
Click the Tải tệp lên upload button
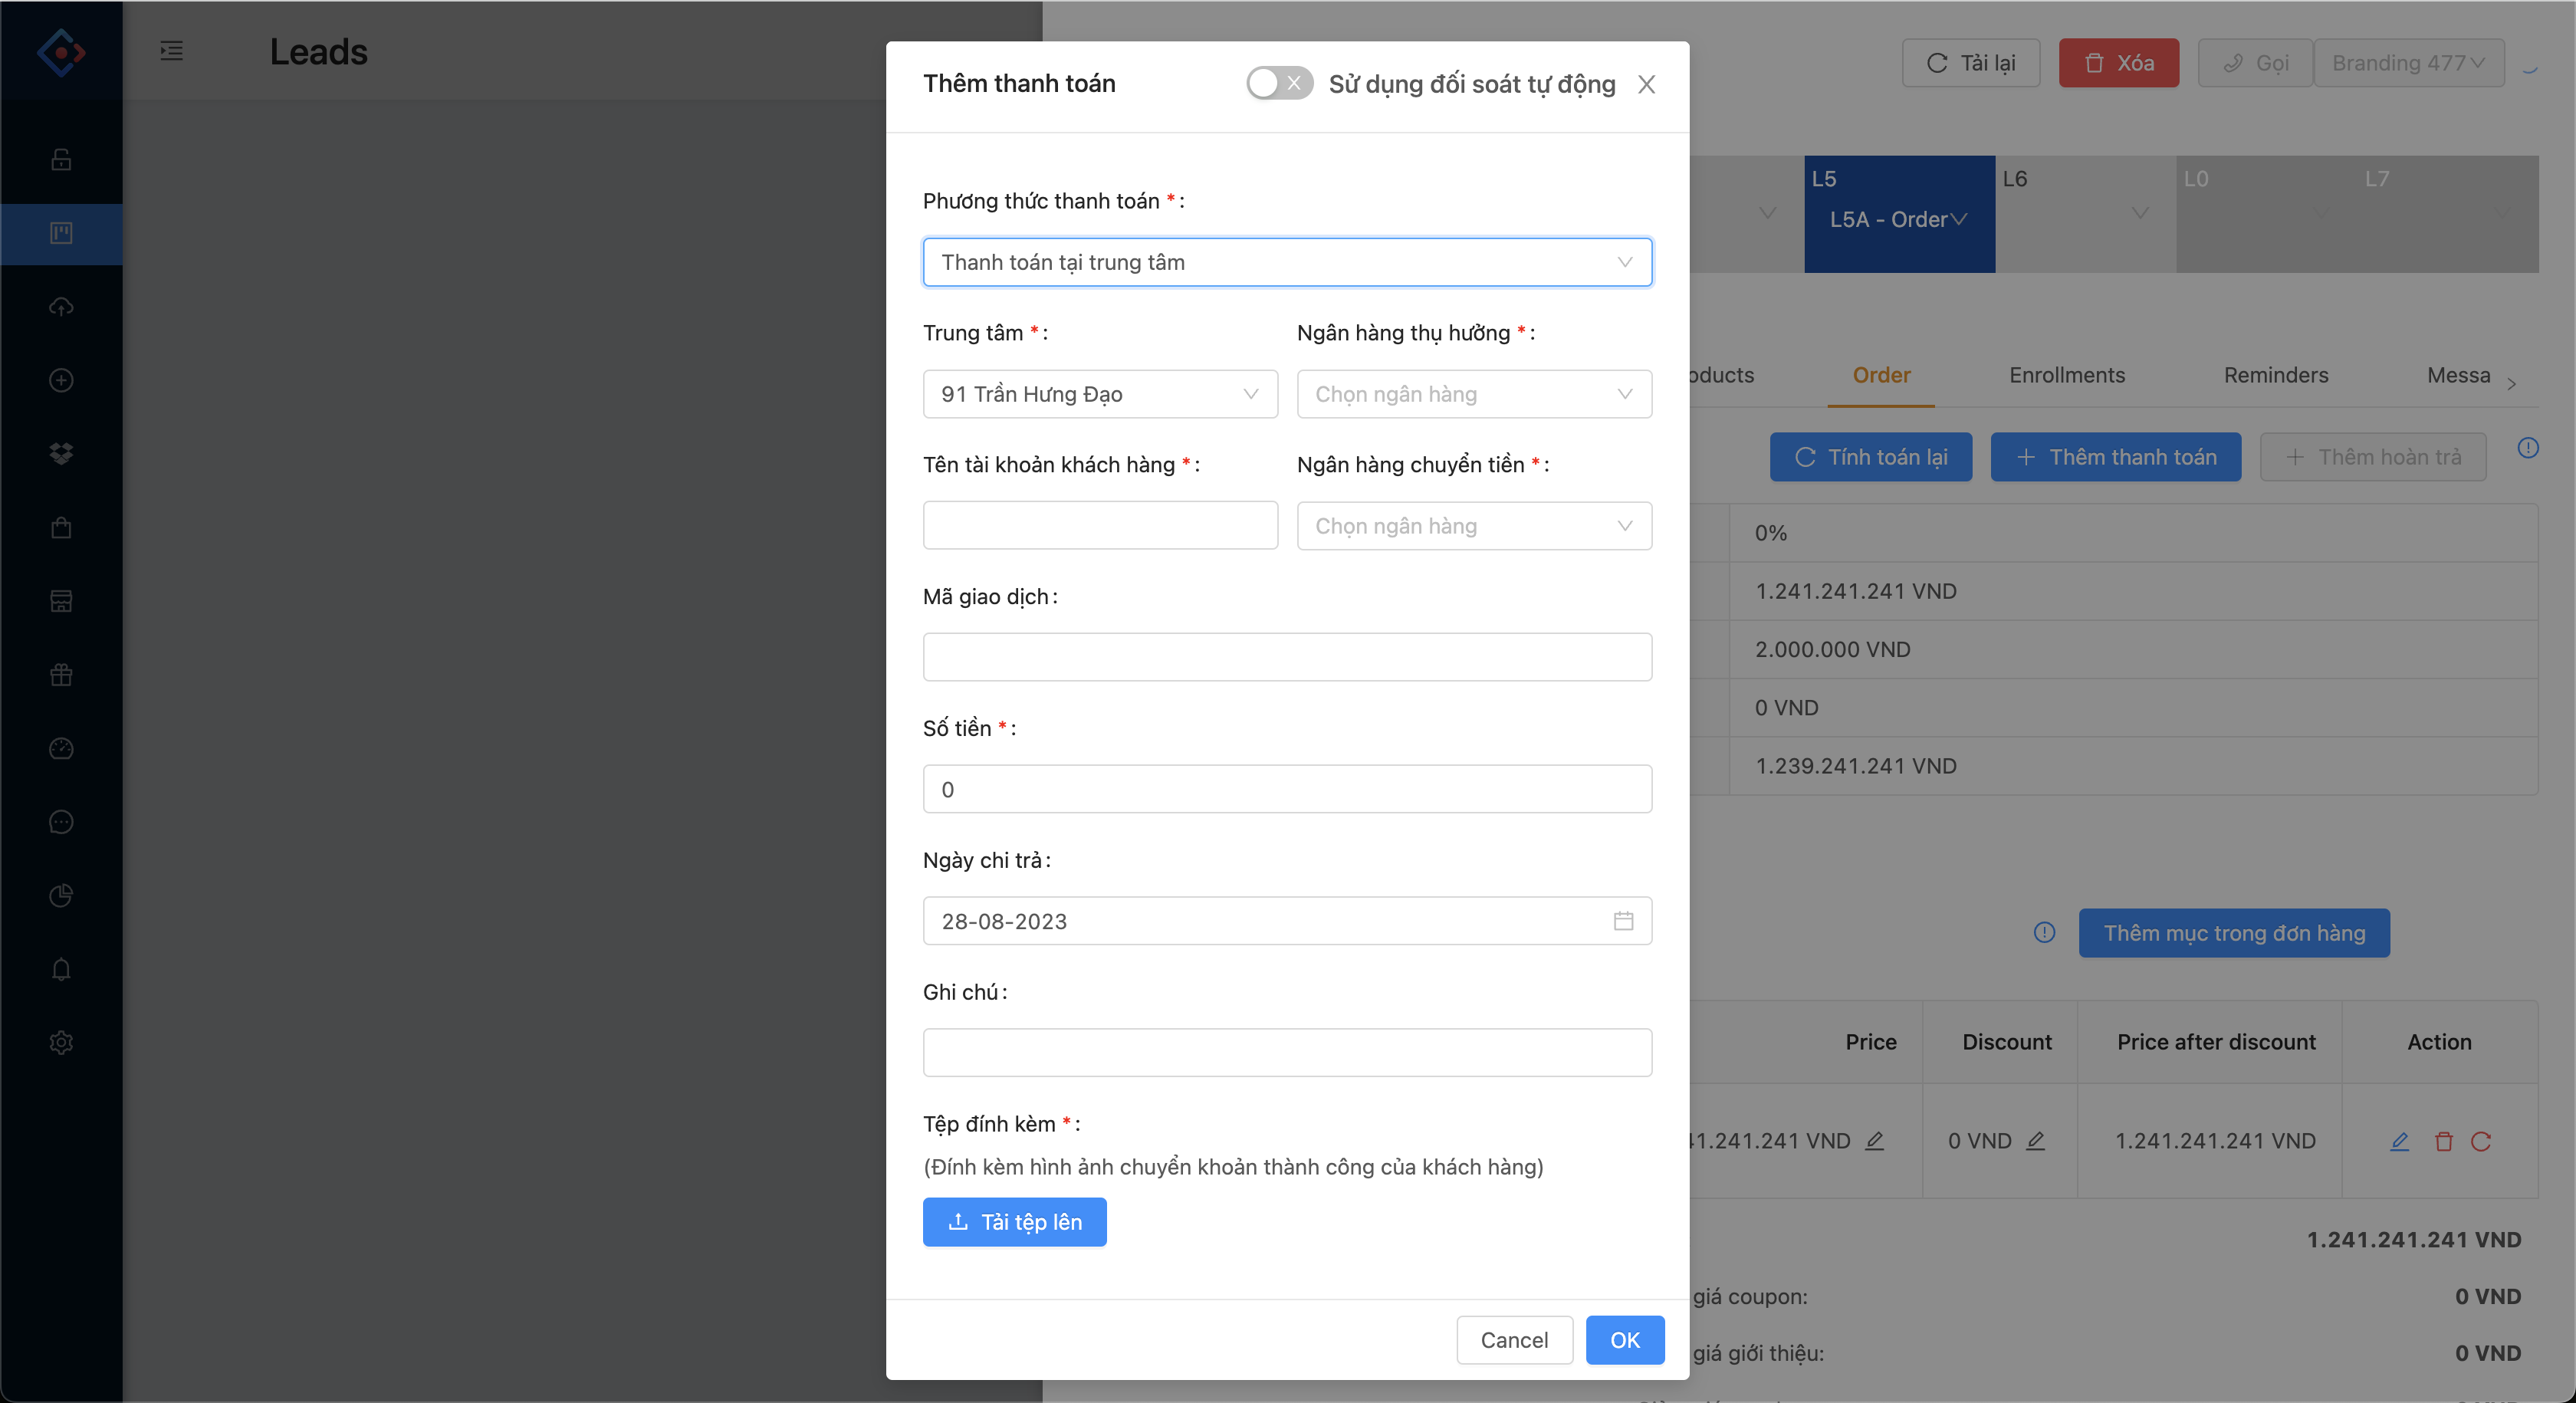(x=1013, y=1222)
